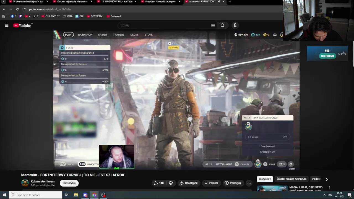The image size is (354, 199).
Task: Switch to the 'Prezydent Nawrocki' tab
Action: coord(160,1)
